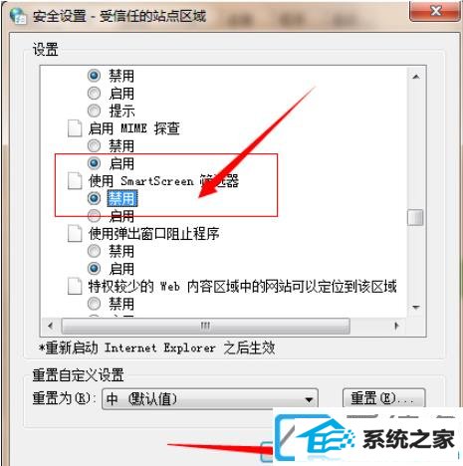Open the 重置为 dropdown showing 中 (默认值)

pos(210,398)
